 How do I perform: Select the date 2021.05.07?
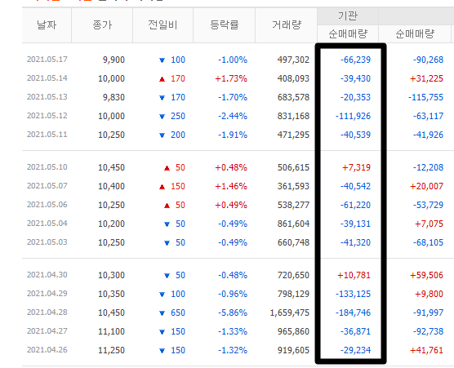coord(47,186)
